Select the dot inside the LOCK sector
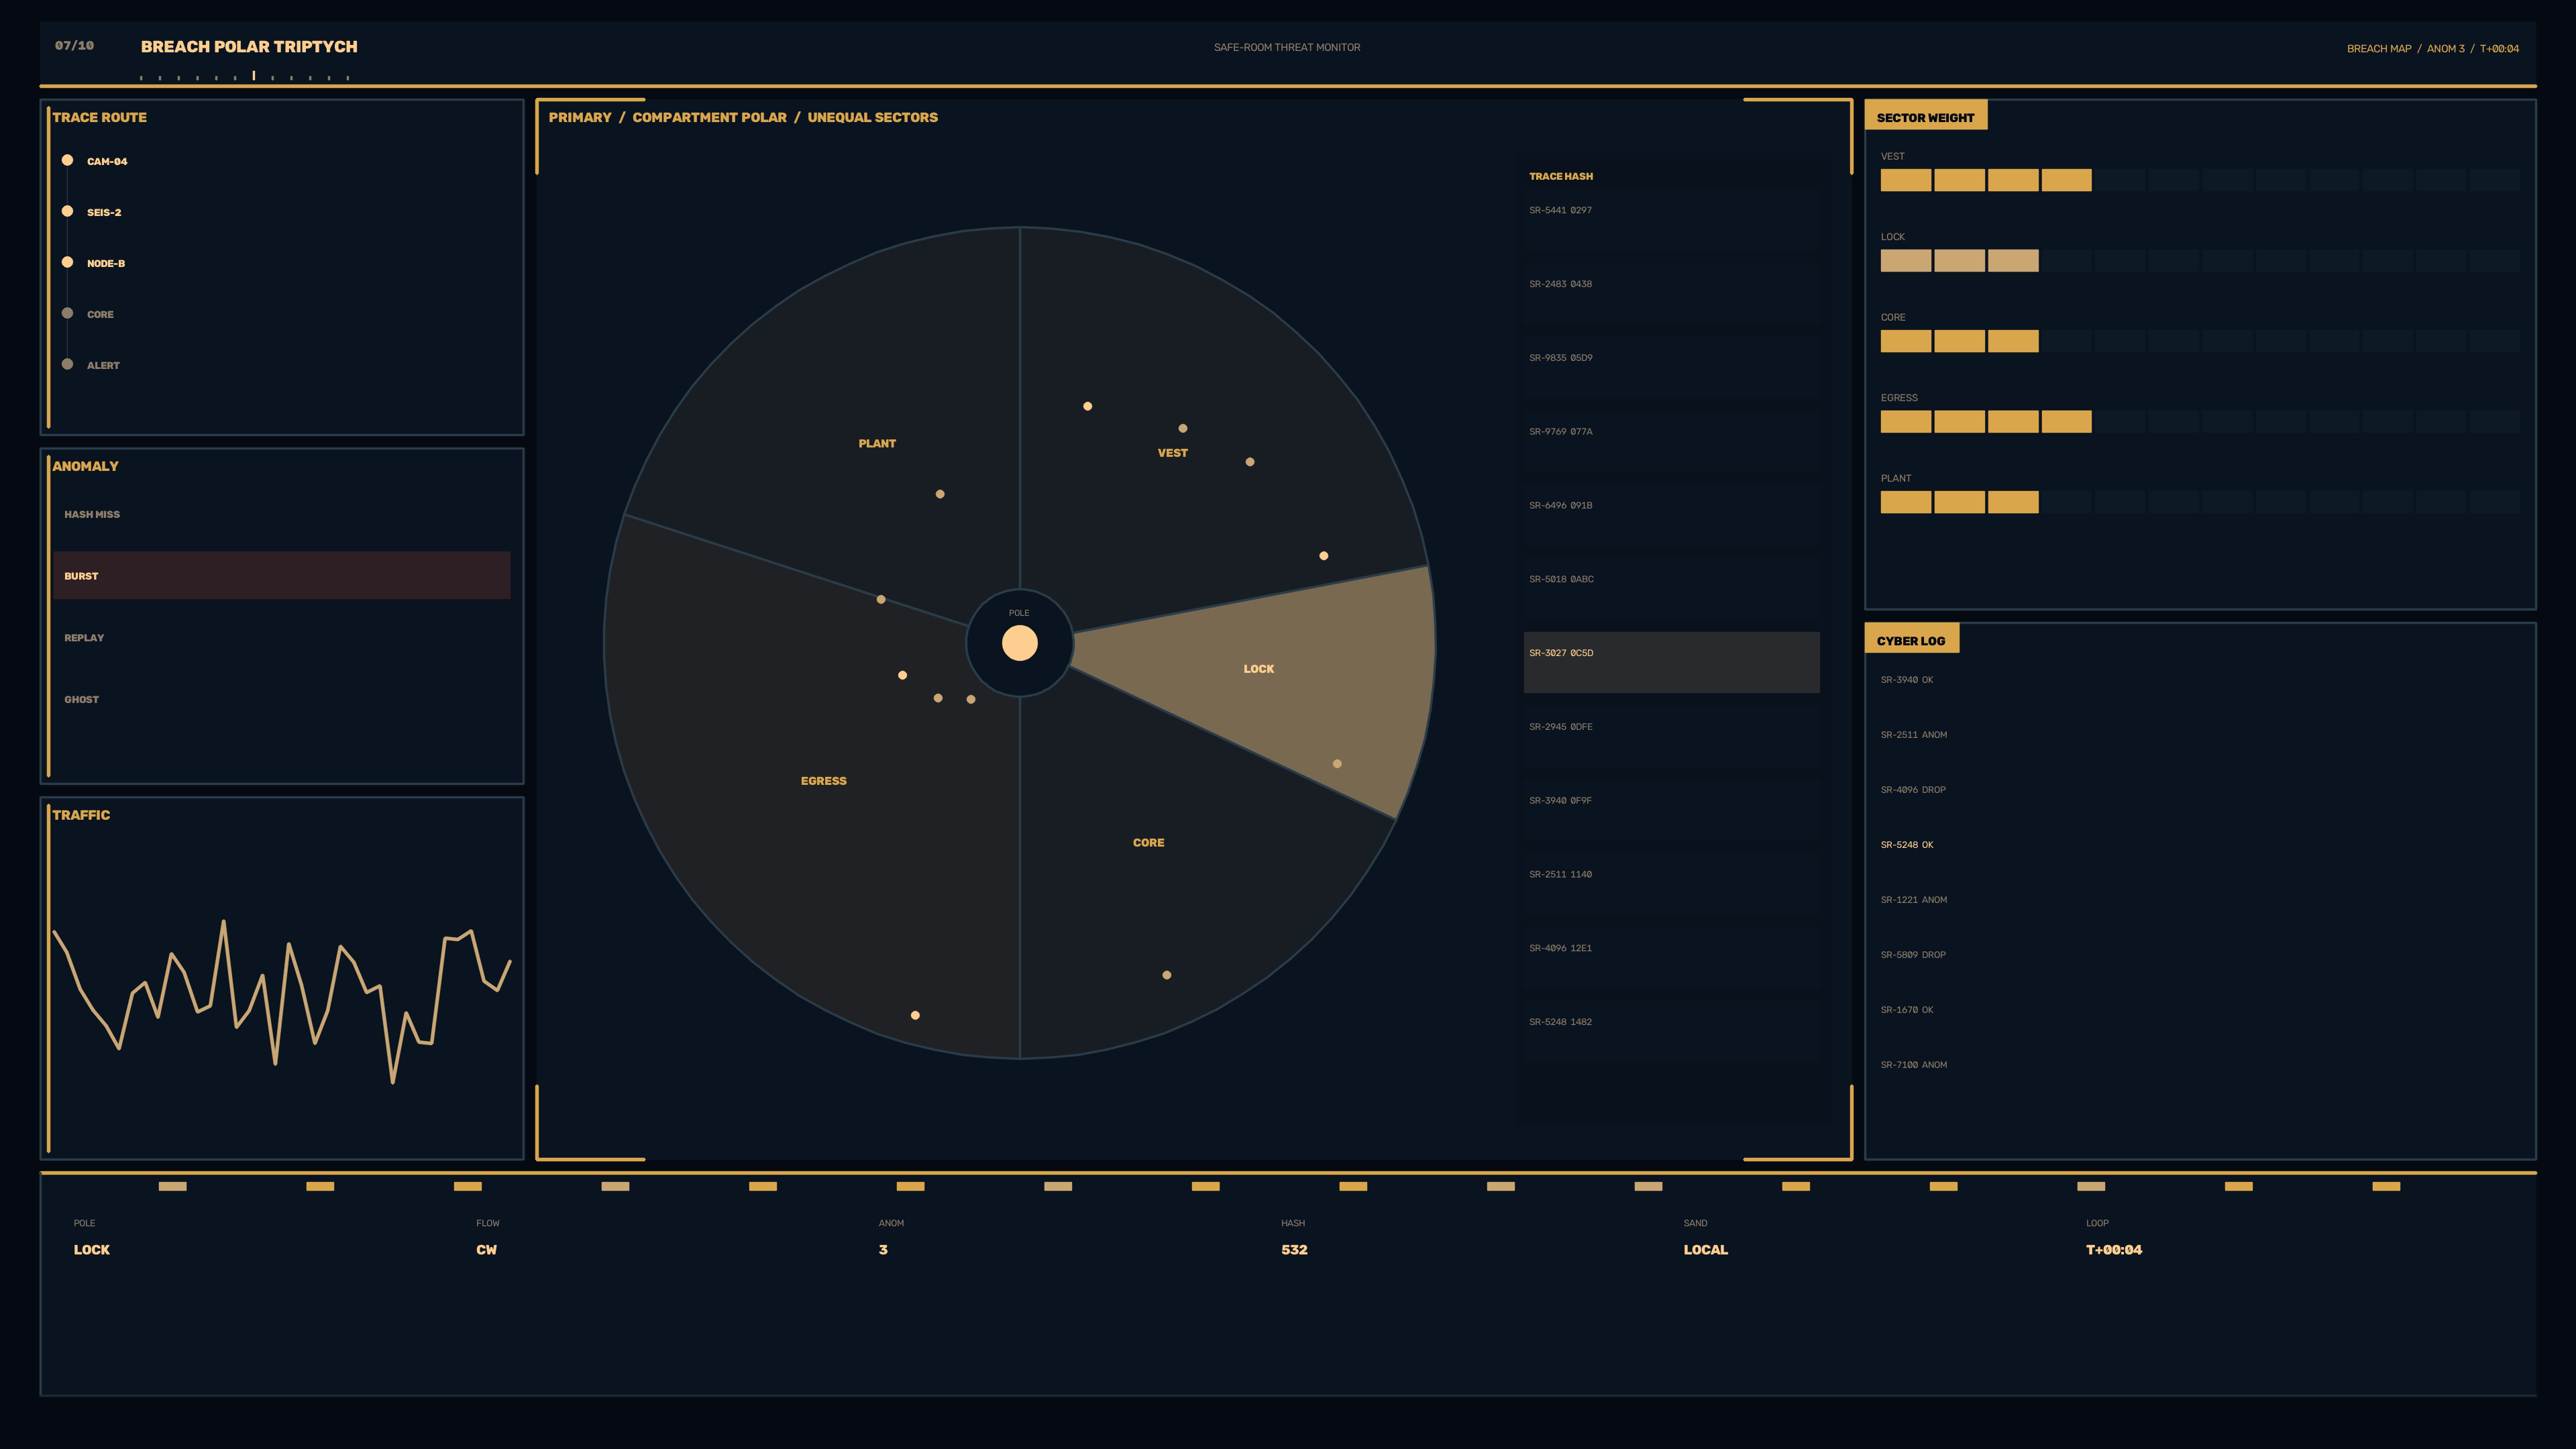This screenshot has height=1449, width=2576. (1337, 764)
